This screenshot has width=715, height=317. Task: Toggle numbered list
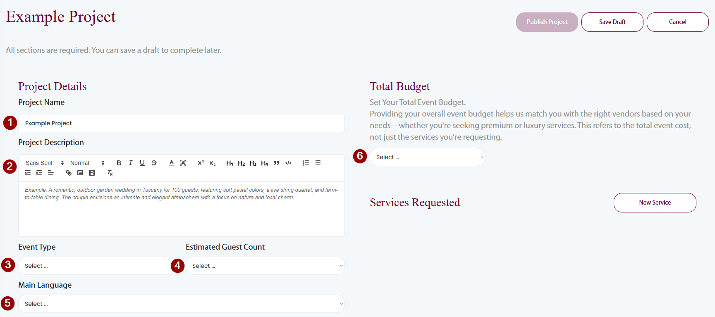click(306, 163)
